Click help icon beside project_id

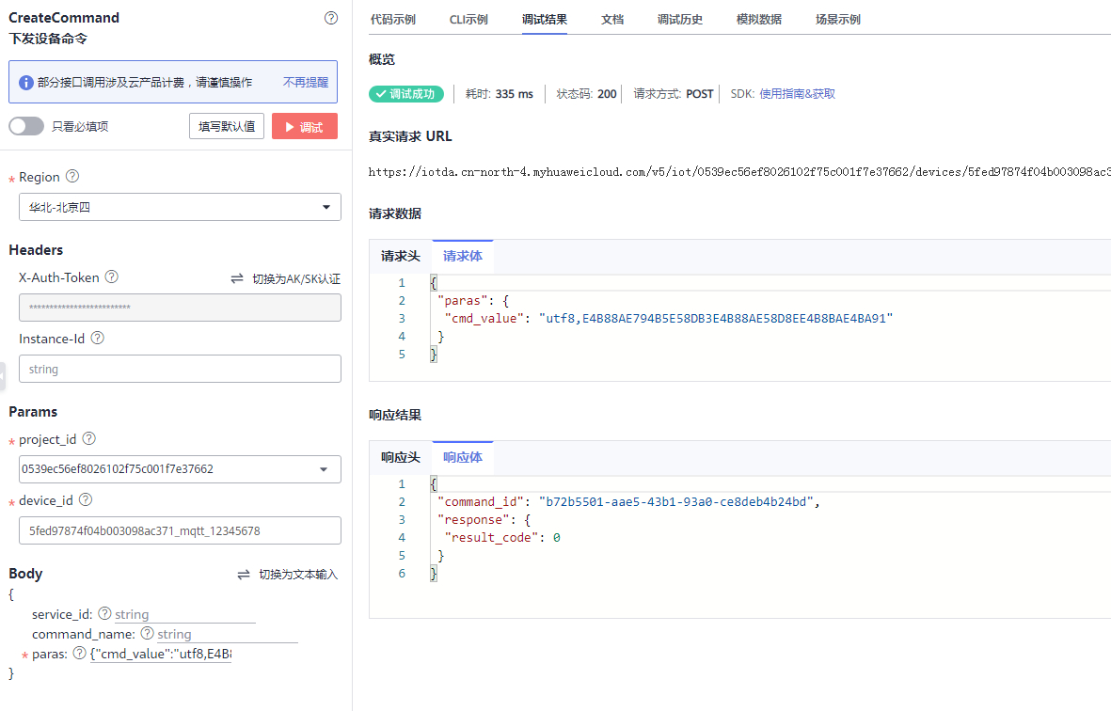pyautogui.click(x=88, y=438)
